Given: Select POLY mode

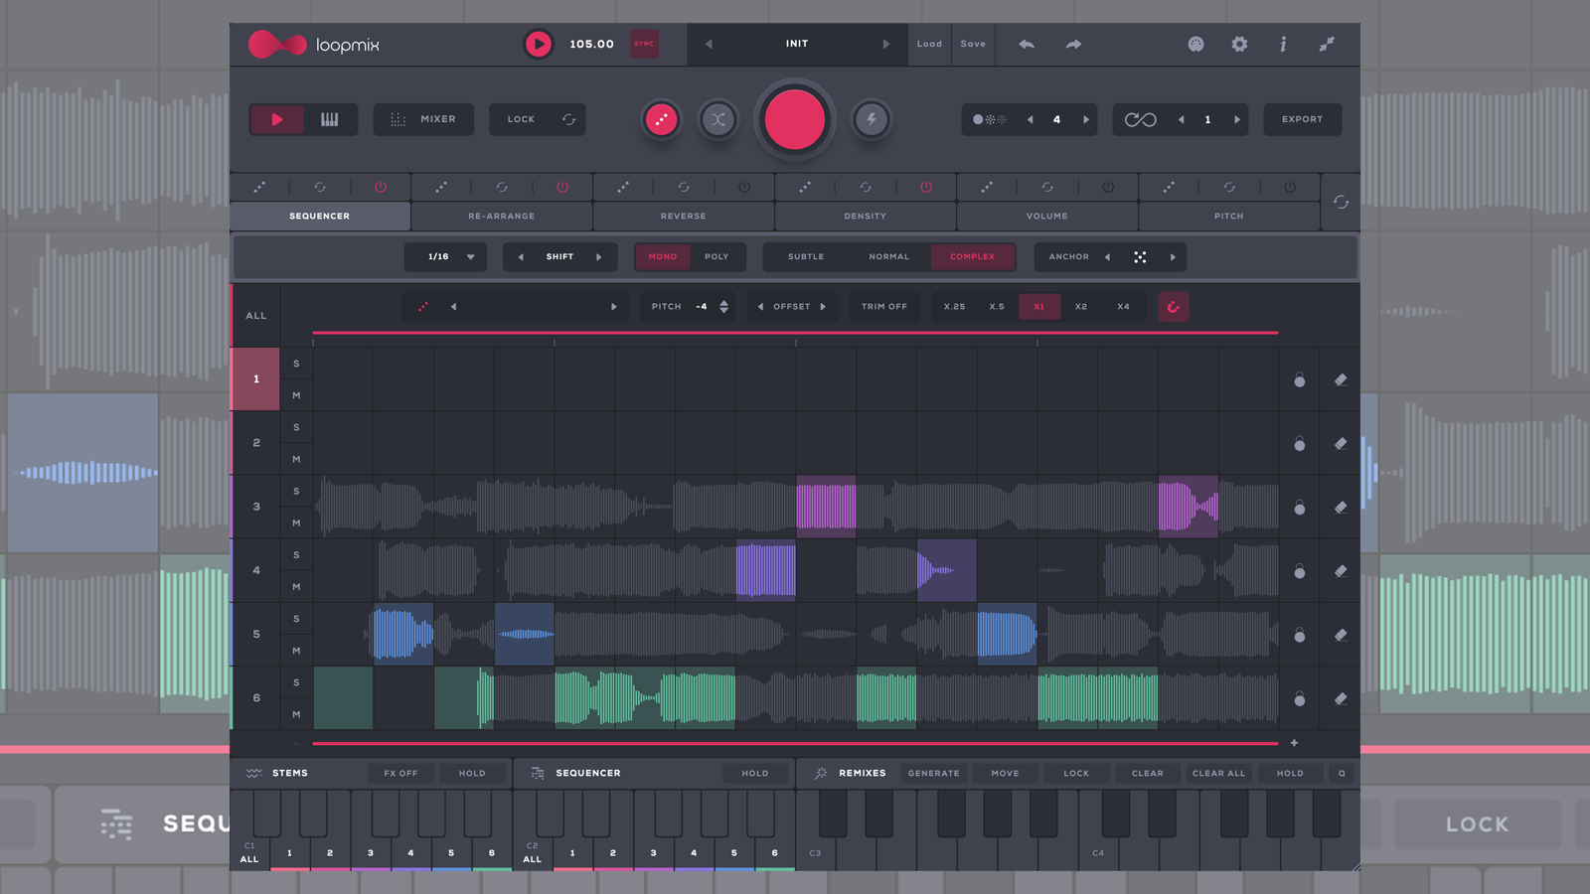Looking at the screenshot, I should point(716,256).
